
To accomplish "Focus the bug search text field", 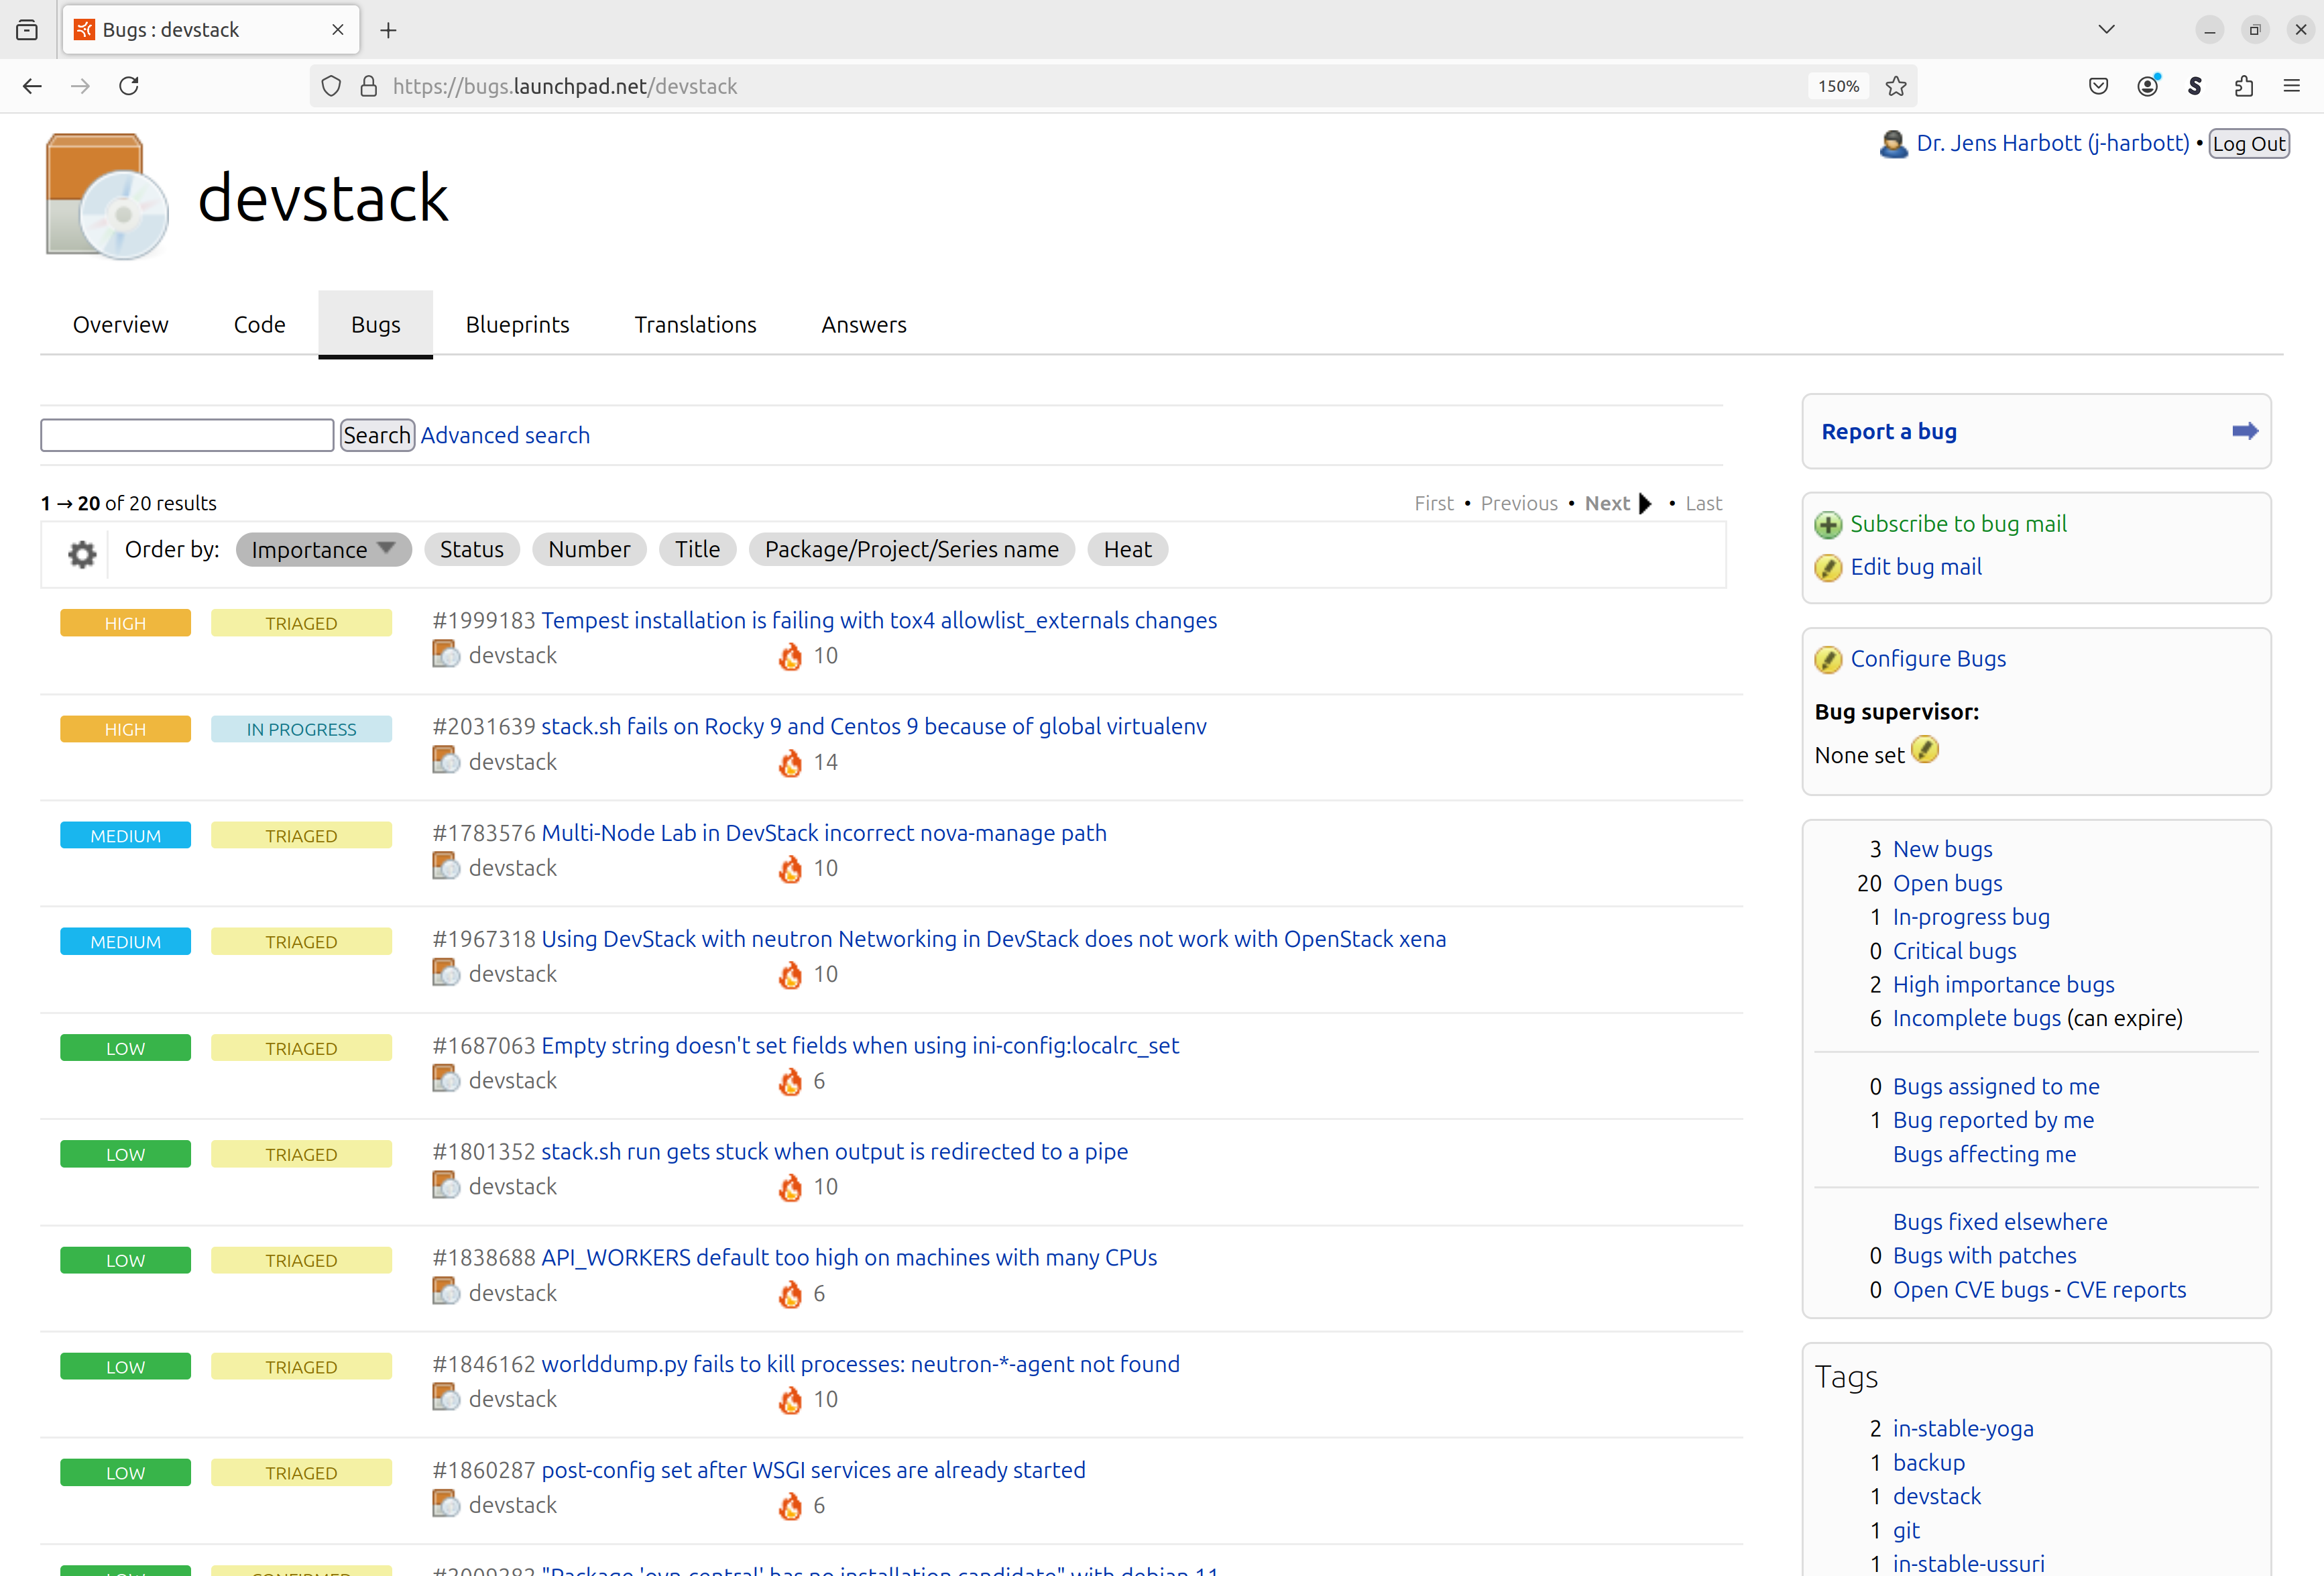I will click(187, 436).
